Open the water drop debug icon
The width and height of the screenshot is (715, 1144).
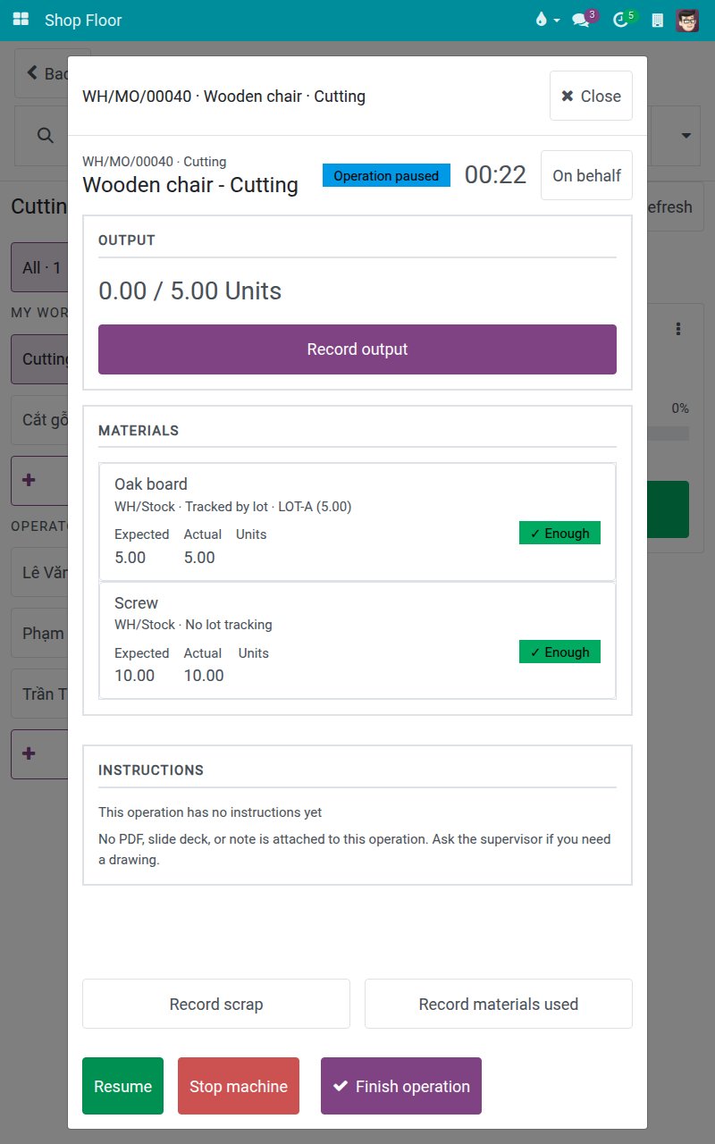(x=541, y=20)
